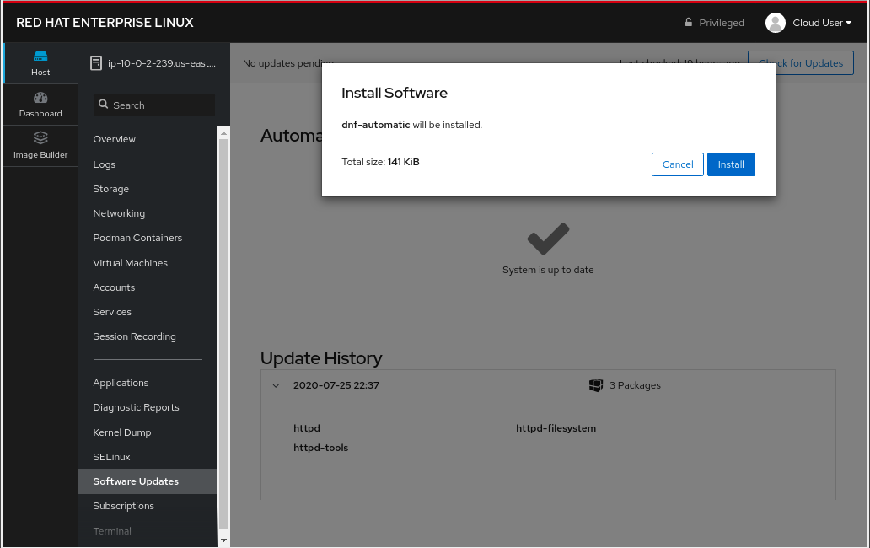The width and height of the screenshot is (870, 548).
Task: Open Diagnostic Reports
Action: click(x=136, y=408)
